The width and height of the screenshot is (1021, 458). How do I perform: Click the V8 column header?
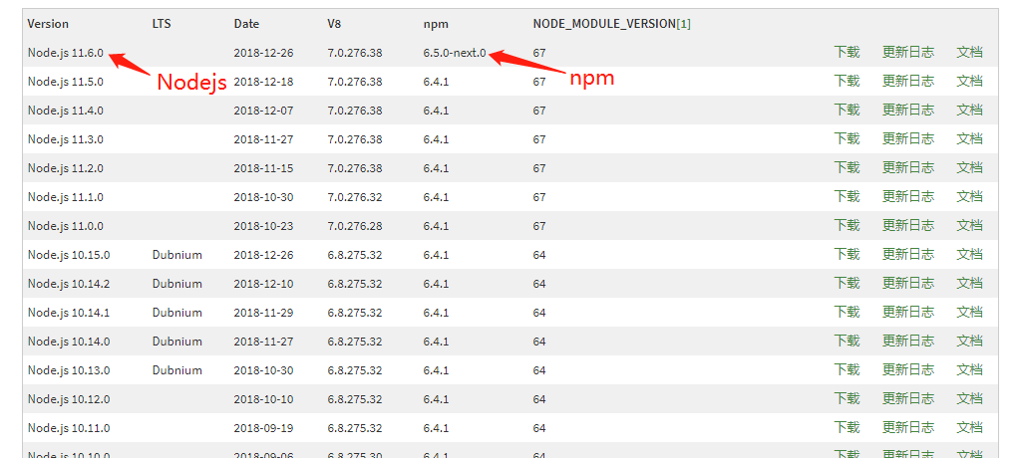pos(334,24)
